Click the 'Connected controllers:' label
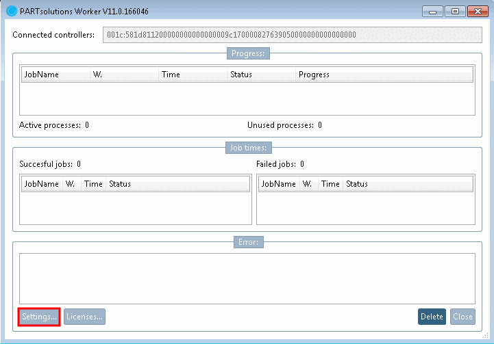Image resolution: width=494 pixels, height=344 pixels. pos(53,35)
